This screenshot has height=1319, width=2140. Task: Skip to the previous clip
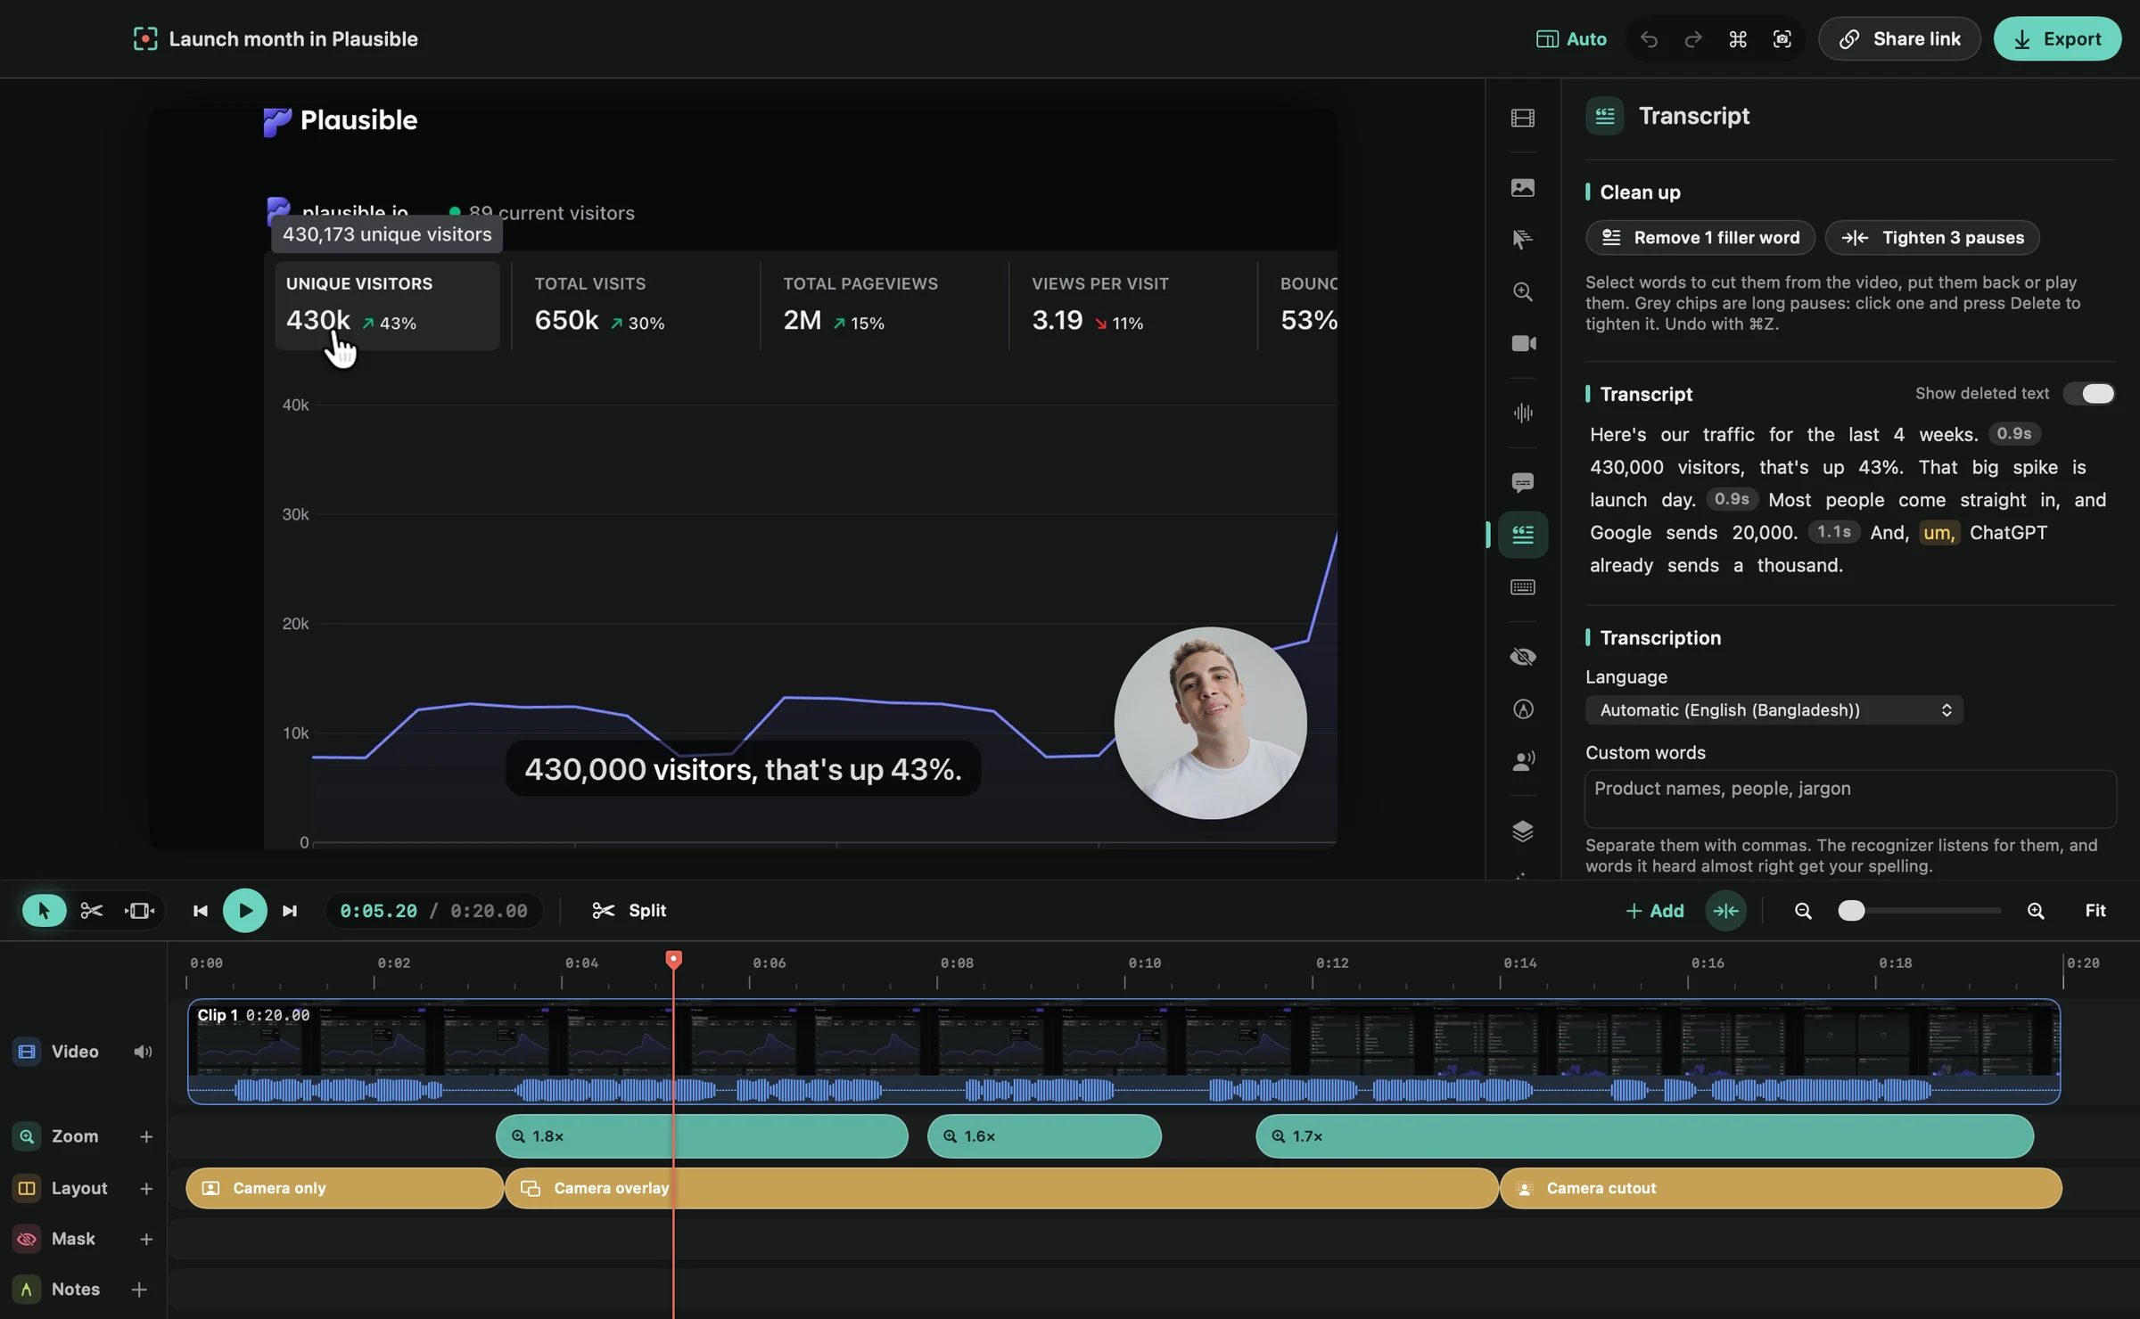click(x=201, y=910)
